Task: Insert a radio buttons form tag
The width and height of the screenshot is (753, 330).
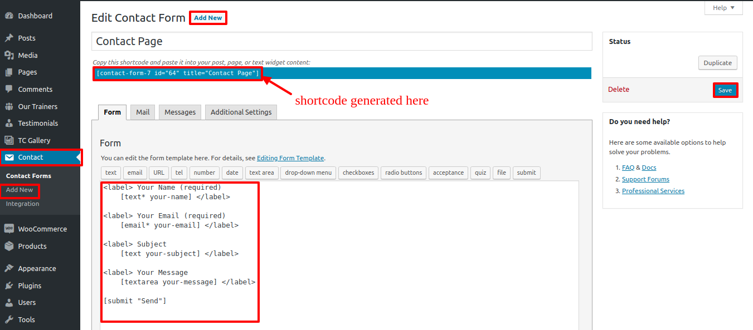Action: pos(404,173)
